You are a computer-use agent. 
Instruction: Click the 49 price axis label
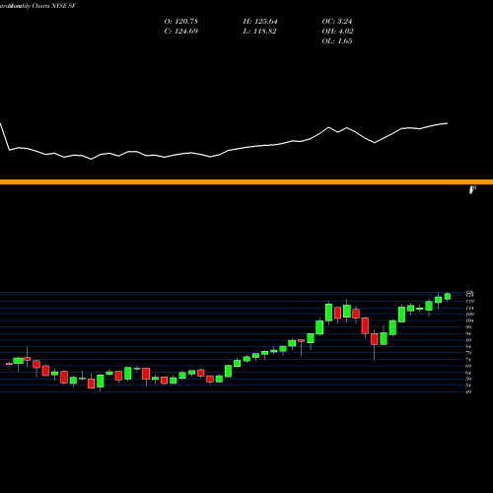point(469,391)
